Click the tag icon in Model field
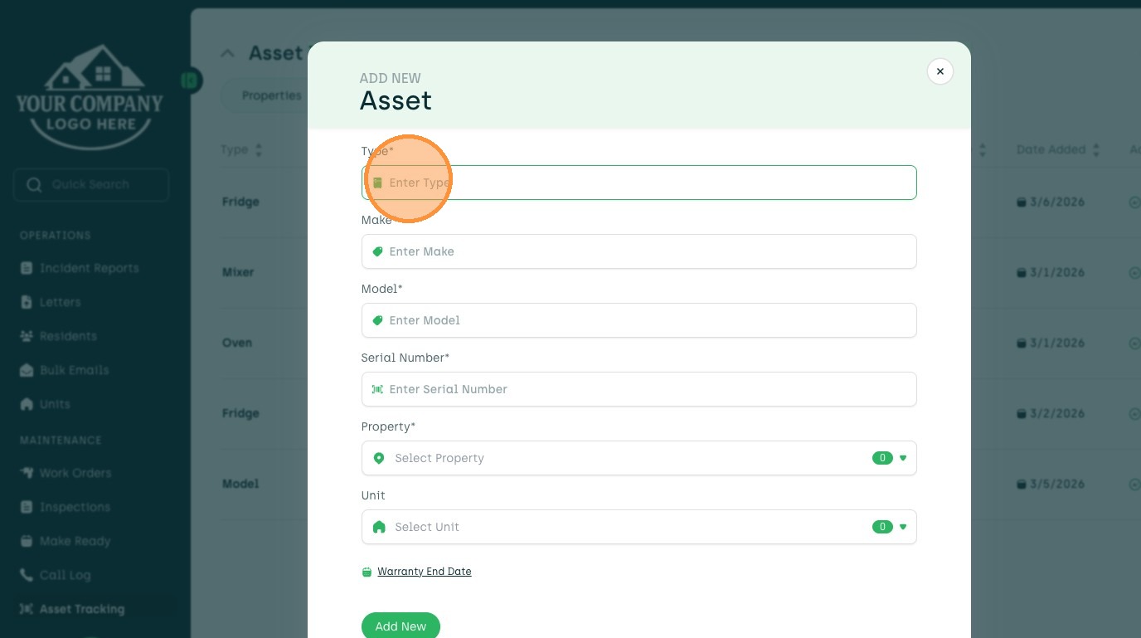This screenshot has width=1141, height=638. (377, 320)
